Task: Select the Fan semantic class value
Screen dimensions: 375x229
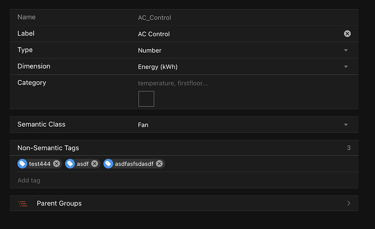Action: (x=143, y=125)
